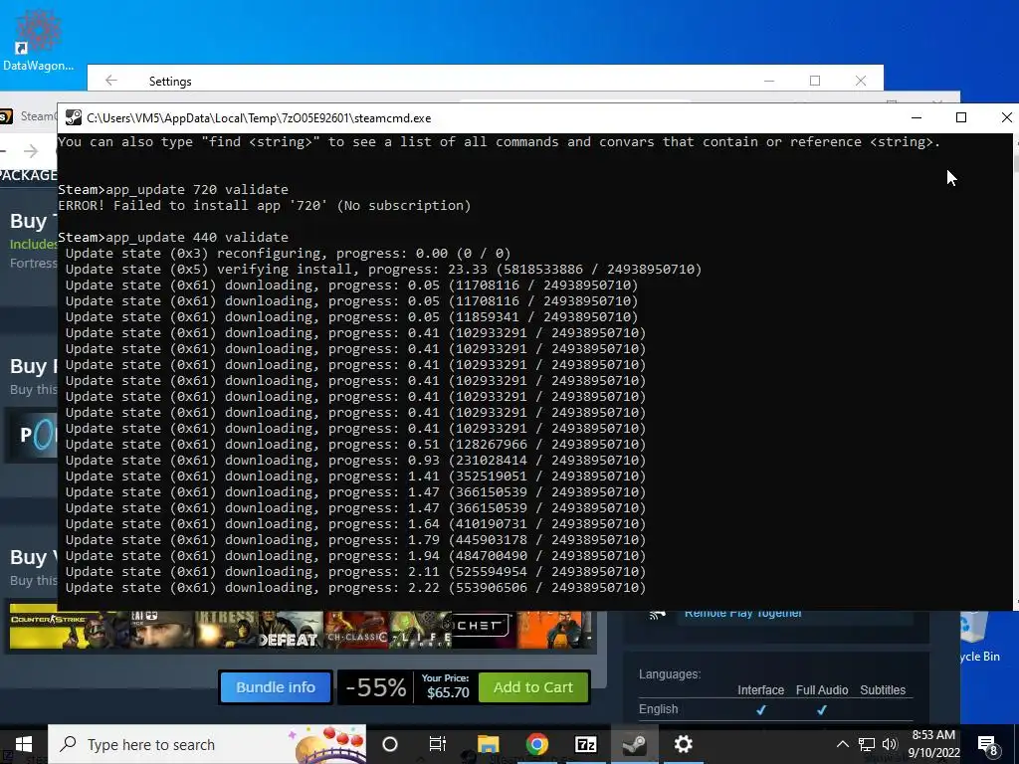The image size is (1019, 764).
Task: Open Settings gear on taskbar
Action: [x=683, y=744]
